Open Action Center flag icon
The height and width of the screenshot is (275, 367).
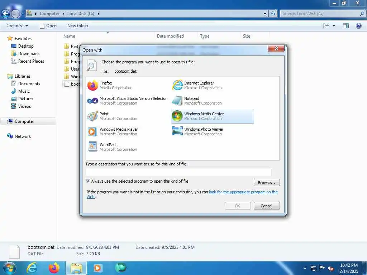coord(322,268)
